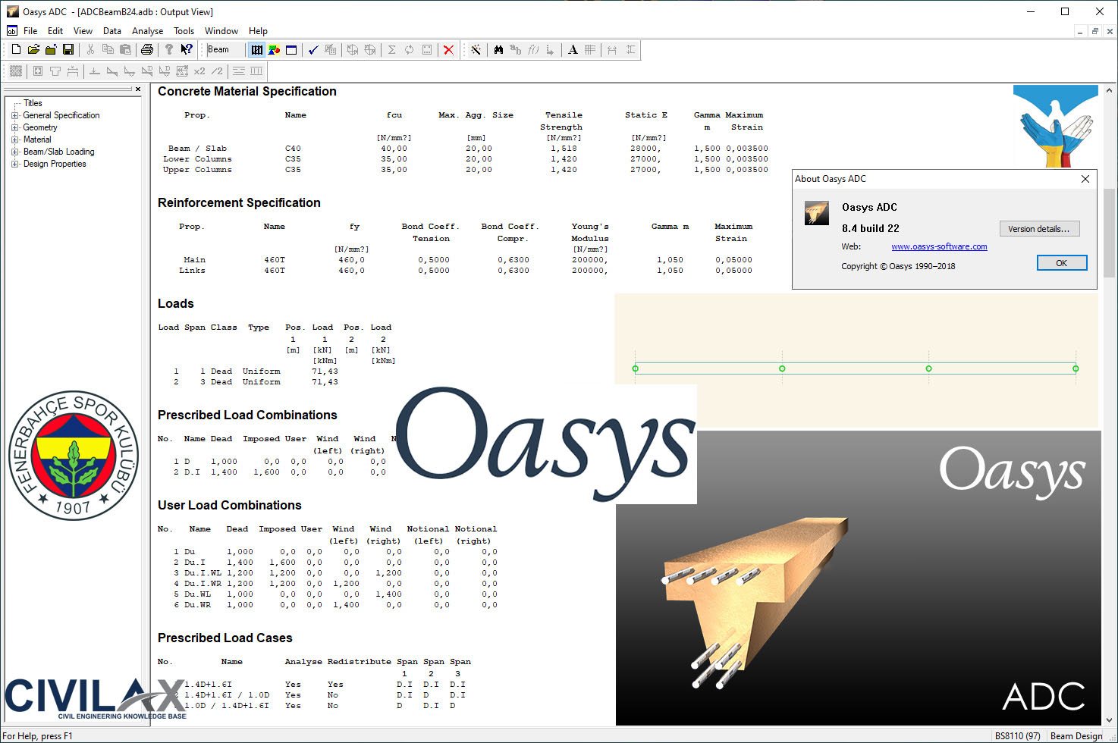Toggle the output view window icon
The width and height of the screenshot is (1118, 743).
291,49
